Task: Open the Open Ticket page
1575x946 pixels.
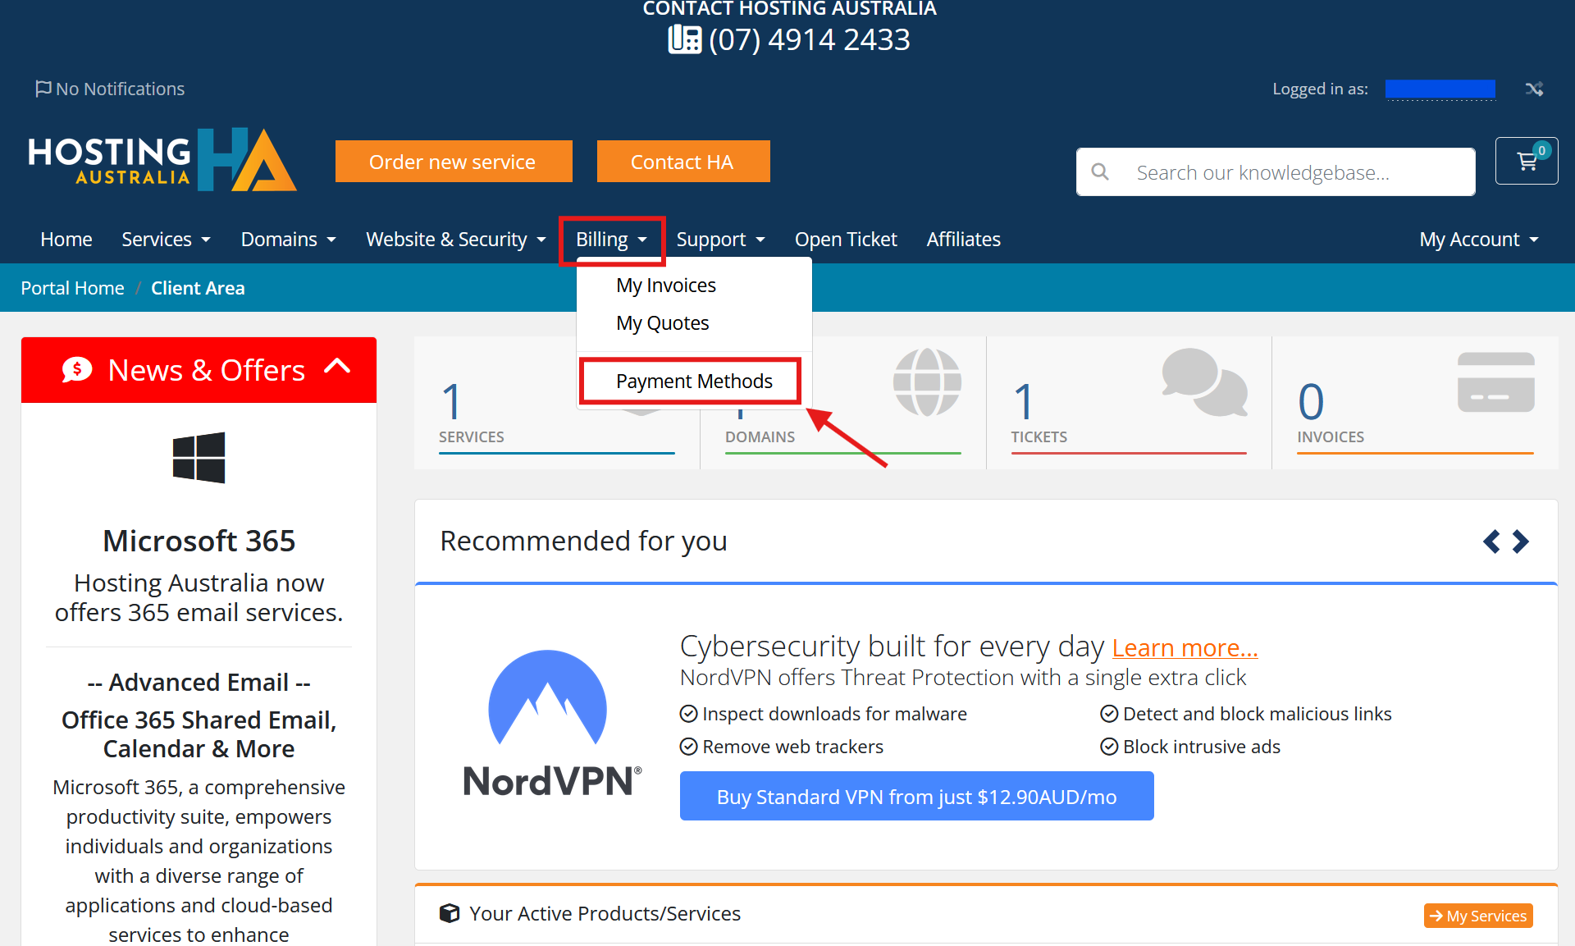Action: click(846, 240)
